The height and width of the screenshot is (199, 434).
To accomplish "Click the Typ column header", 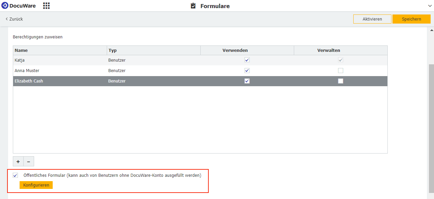I will pos(153,51).
